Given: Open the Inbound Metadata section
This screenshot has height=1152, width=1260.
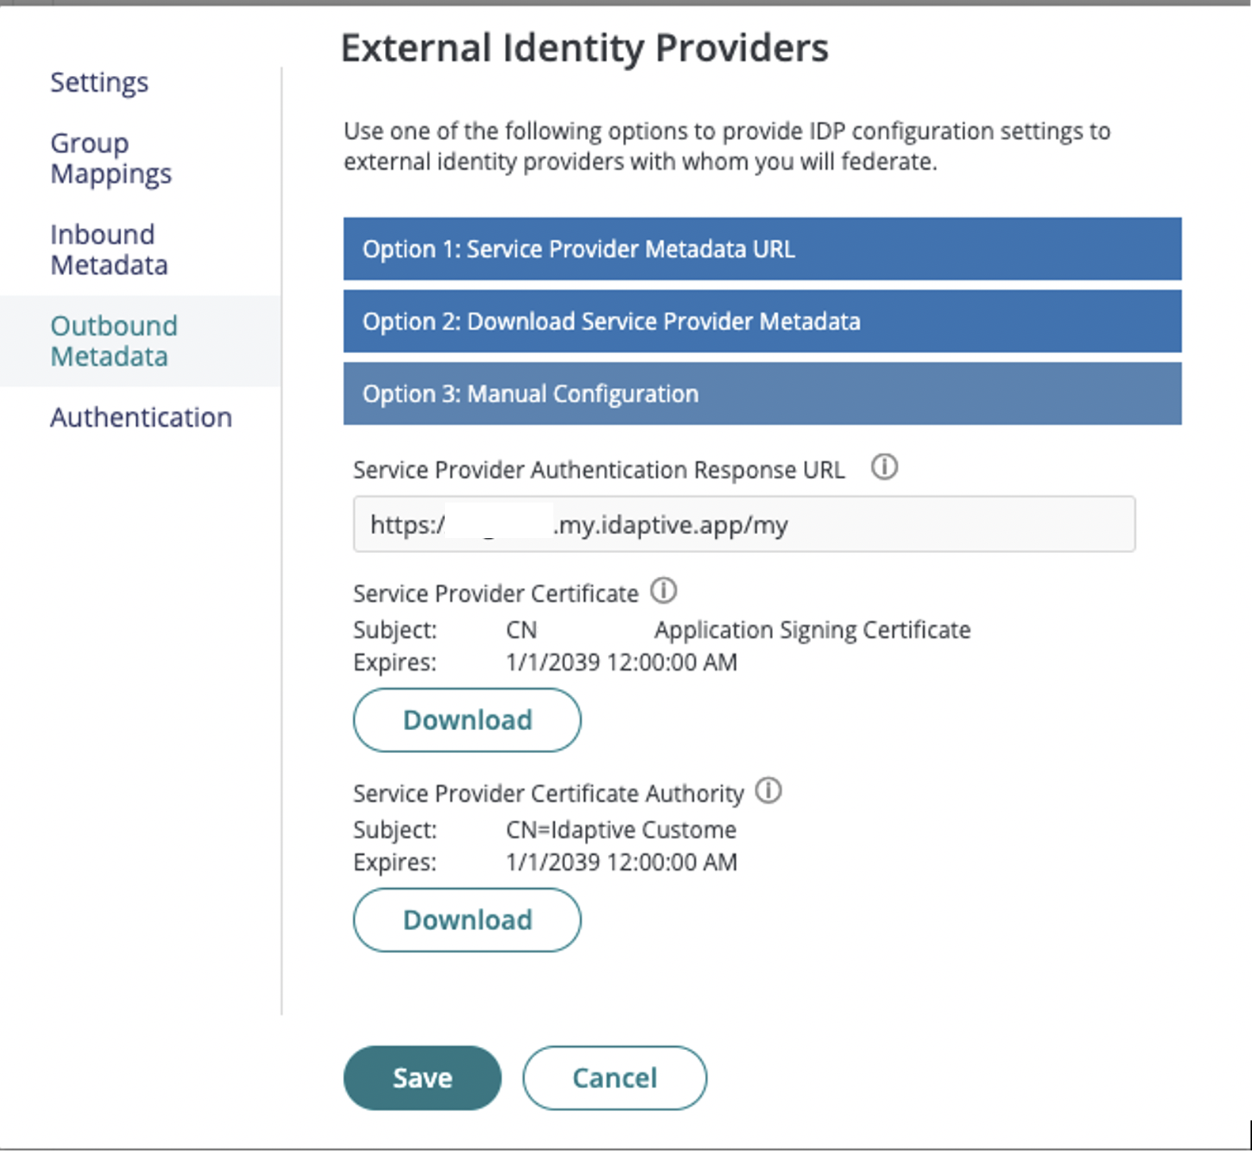Looking at the screenshot, I should coord(108,249).
